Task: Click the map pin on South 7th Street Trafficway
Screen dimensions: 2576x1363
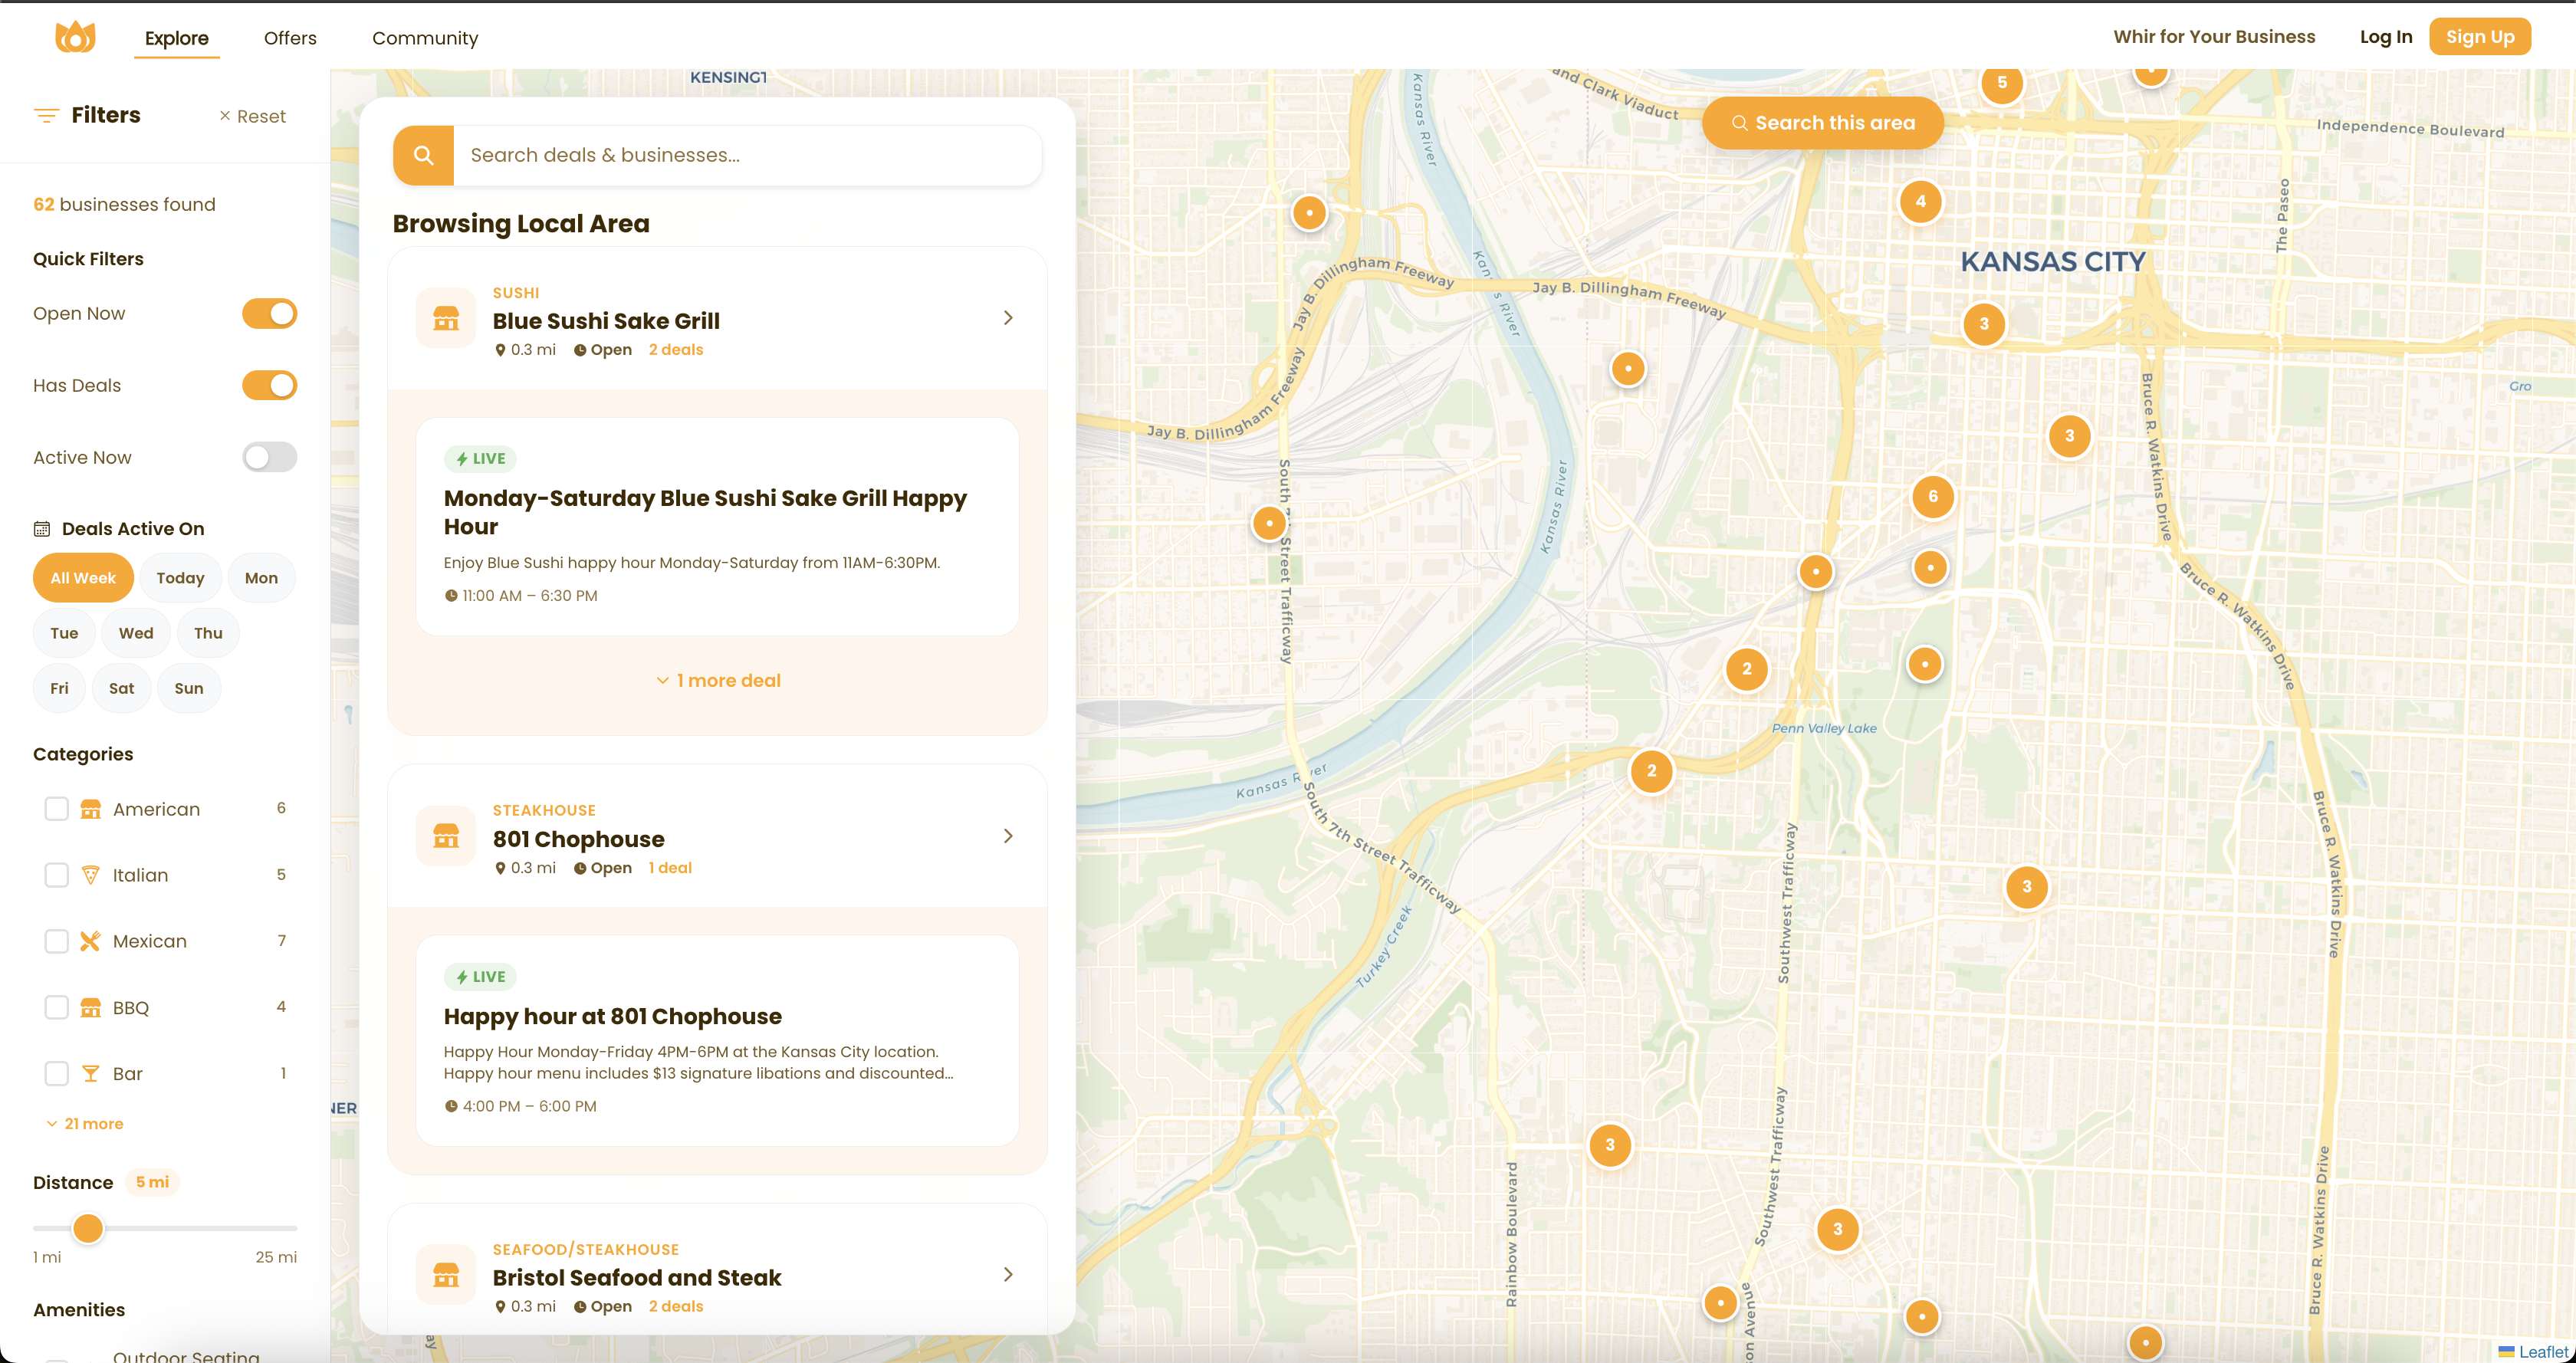Action: 1269,522
